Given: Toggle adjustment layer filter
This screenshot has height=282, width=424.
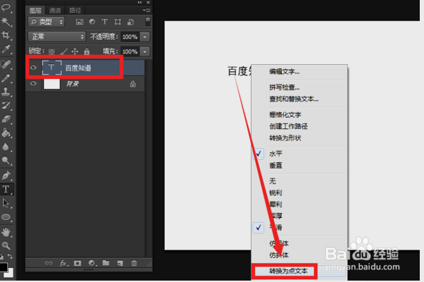Looking at the screenshot, I should [x=92, y=22].
